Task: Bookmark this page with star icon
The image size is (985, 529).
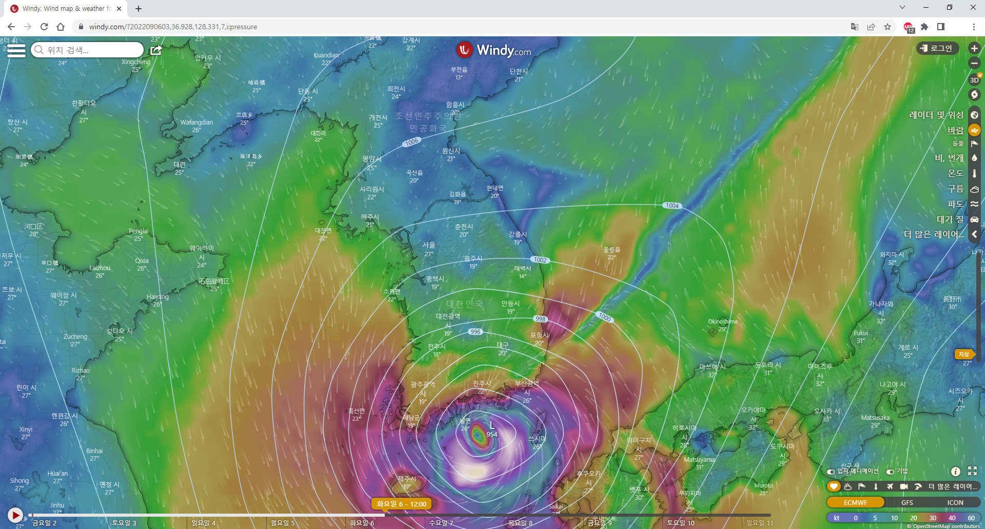Action: [x=888, y=27]
